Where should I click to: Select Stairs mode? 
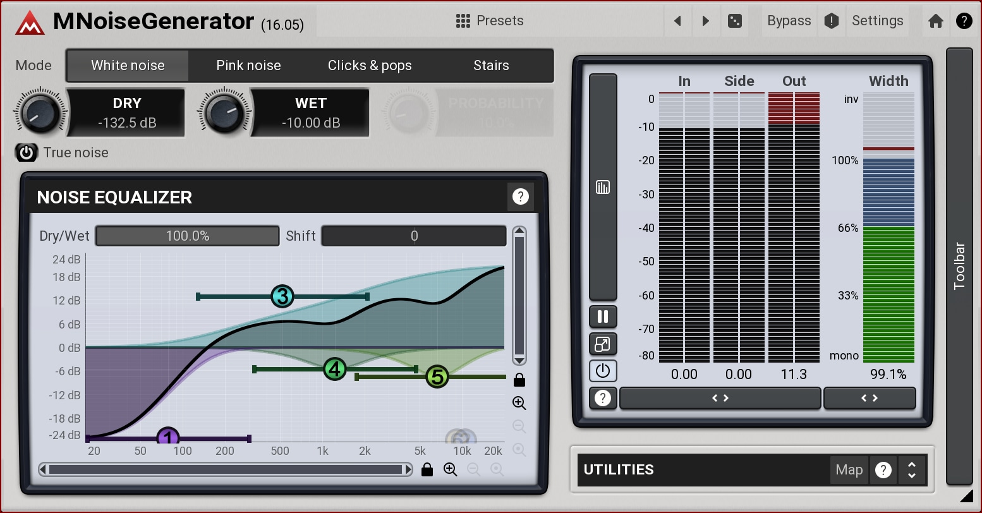pyautogui.click(x=491, y=66)
